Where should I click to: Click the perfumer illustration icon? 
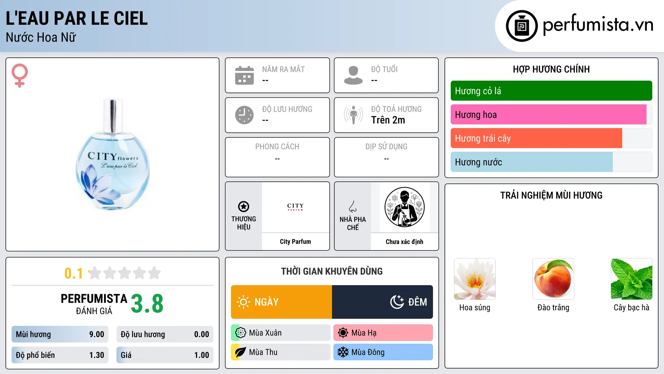[404, 207]
